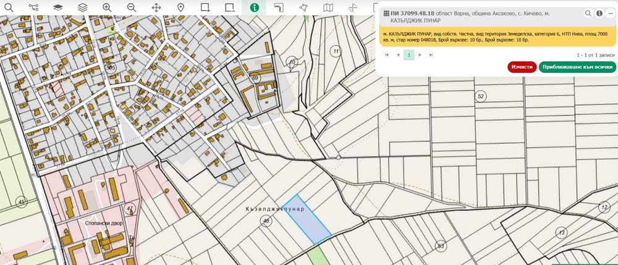Click circled number 45 on map
Image resolution: width=618 pixels, height=265 pixels.
(21, 203)
